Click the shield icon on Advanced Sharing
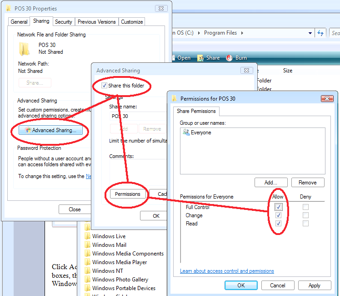Image resolution: width=340 pixels, height=296 pixels. 28,130
